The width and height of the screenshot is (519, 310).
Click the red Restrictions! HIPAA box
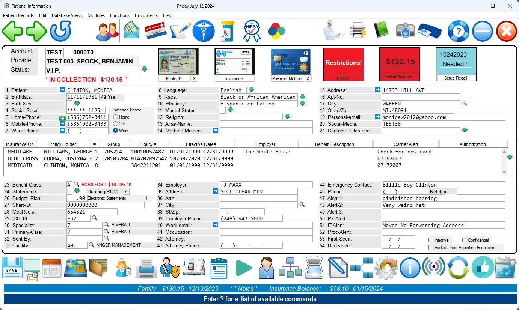[x=343, y=64]
